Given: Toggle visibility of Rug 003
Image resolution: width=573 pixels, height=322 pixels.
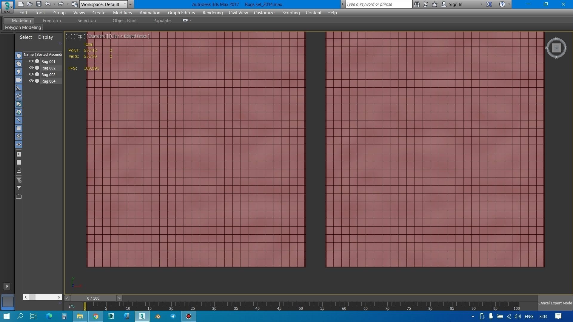Looking at the screenshot, I should click(x=31, y=74).
